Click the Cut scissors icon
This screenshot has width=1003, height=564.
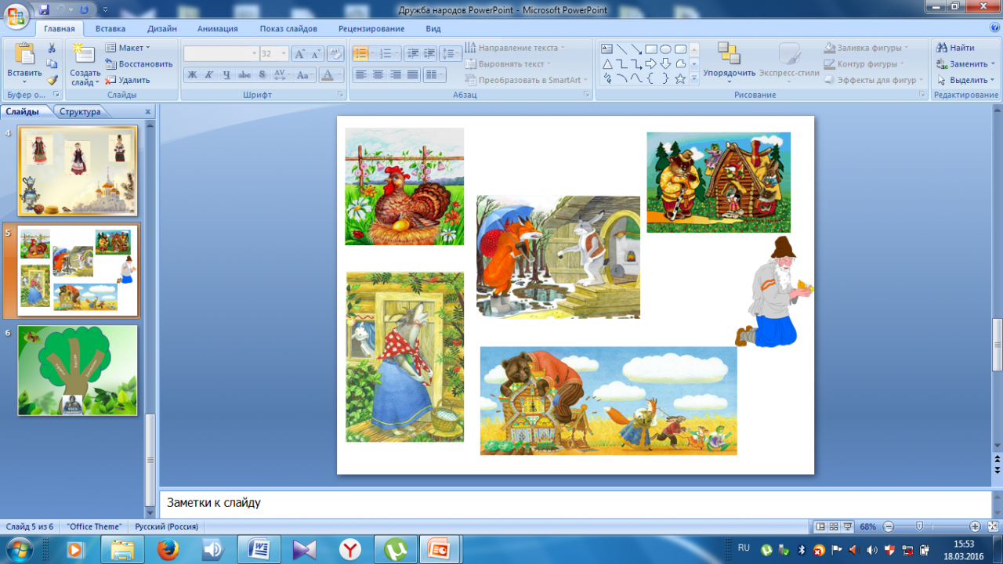click(x=52, y=48)
